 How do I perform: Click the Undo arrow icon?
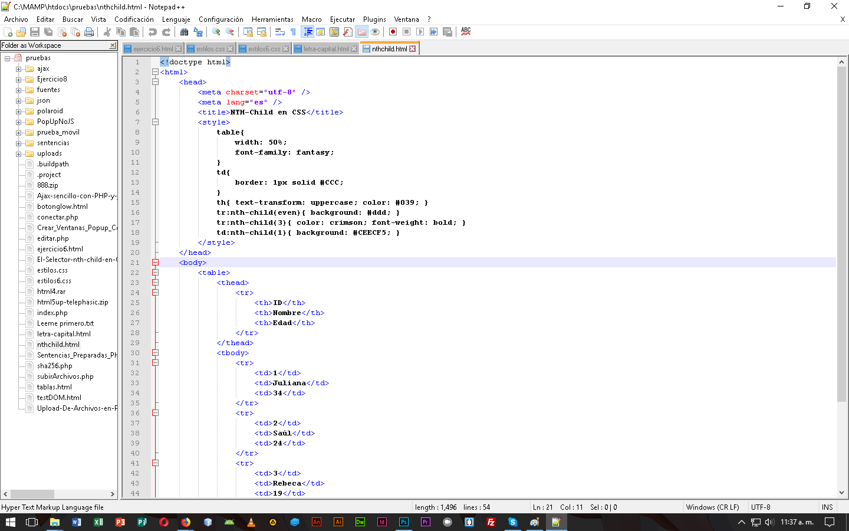click(153, 32)
